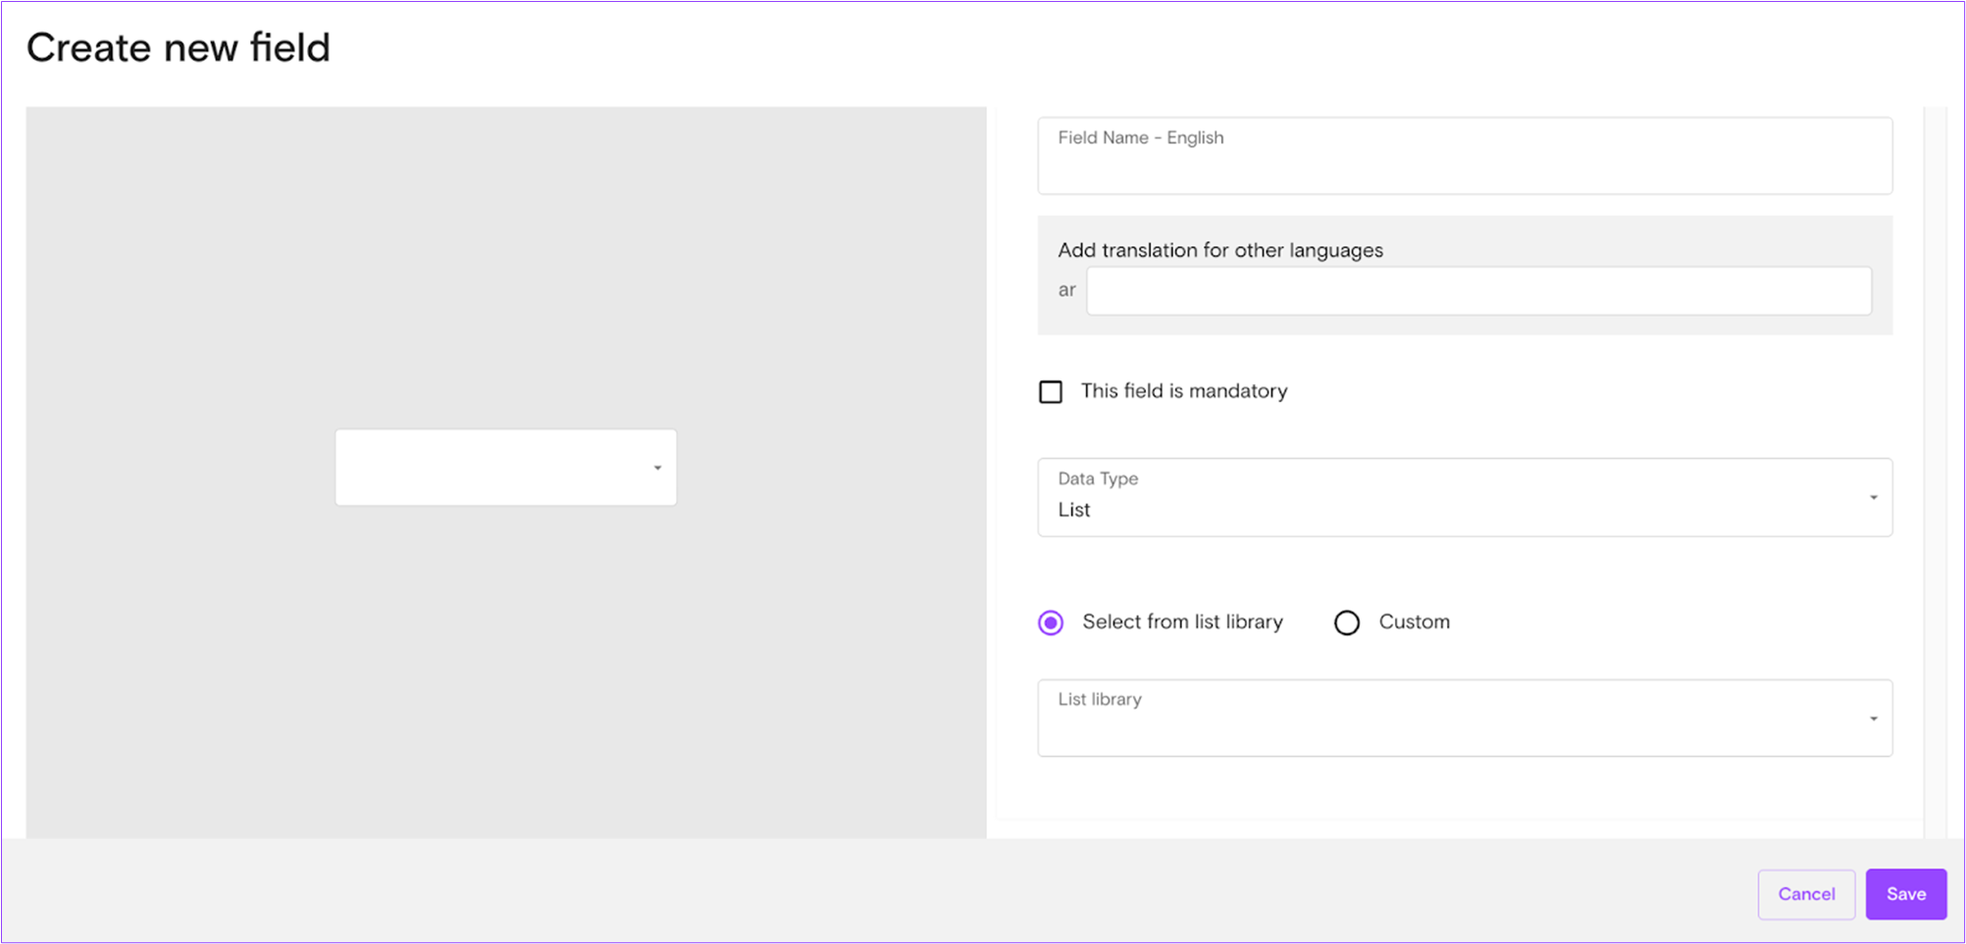Image resolution: width=1966 pixels, height=944 pixels.
Task: Enable the 'This field is mandatory' checkbox
Action: (1051, 391)
